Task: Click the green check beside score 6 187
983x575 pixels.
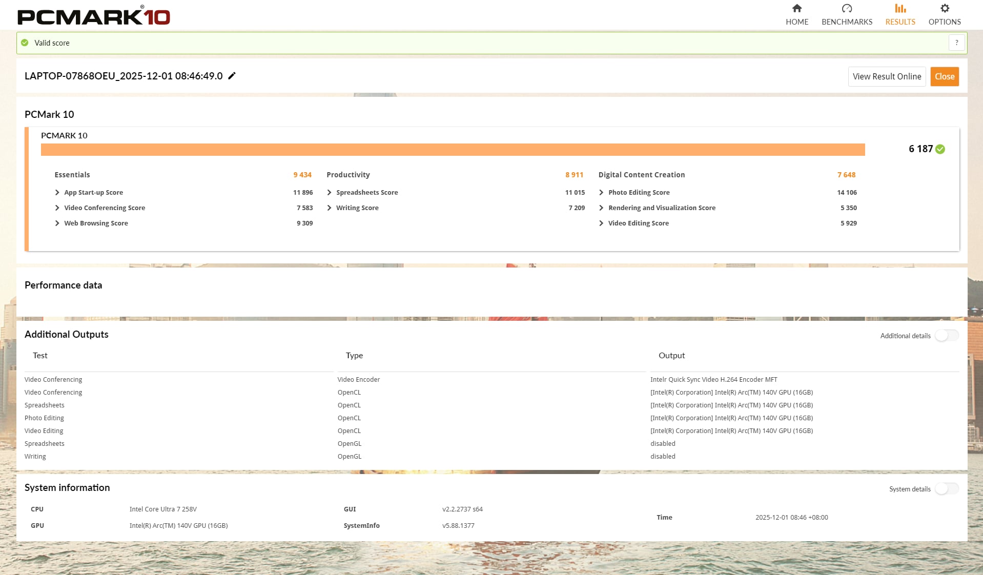Action: (x=940, y=149)
